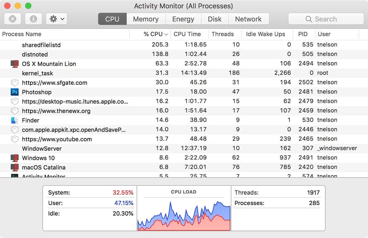Click the User 47.15% value
This screenshot has height=238, width=368.
124,203
